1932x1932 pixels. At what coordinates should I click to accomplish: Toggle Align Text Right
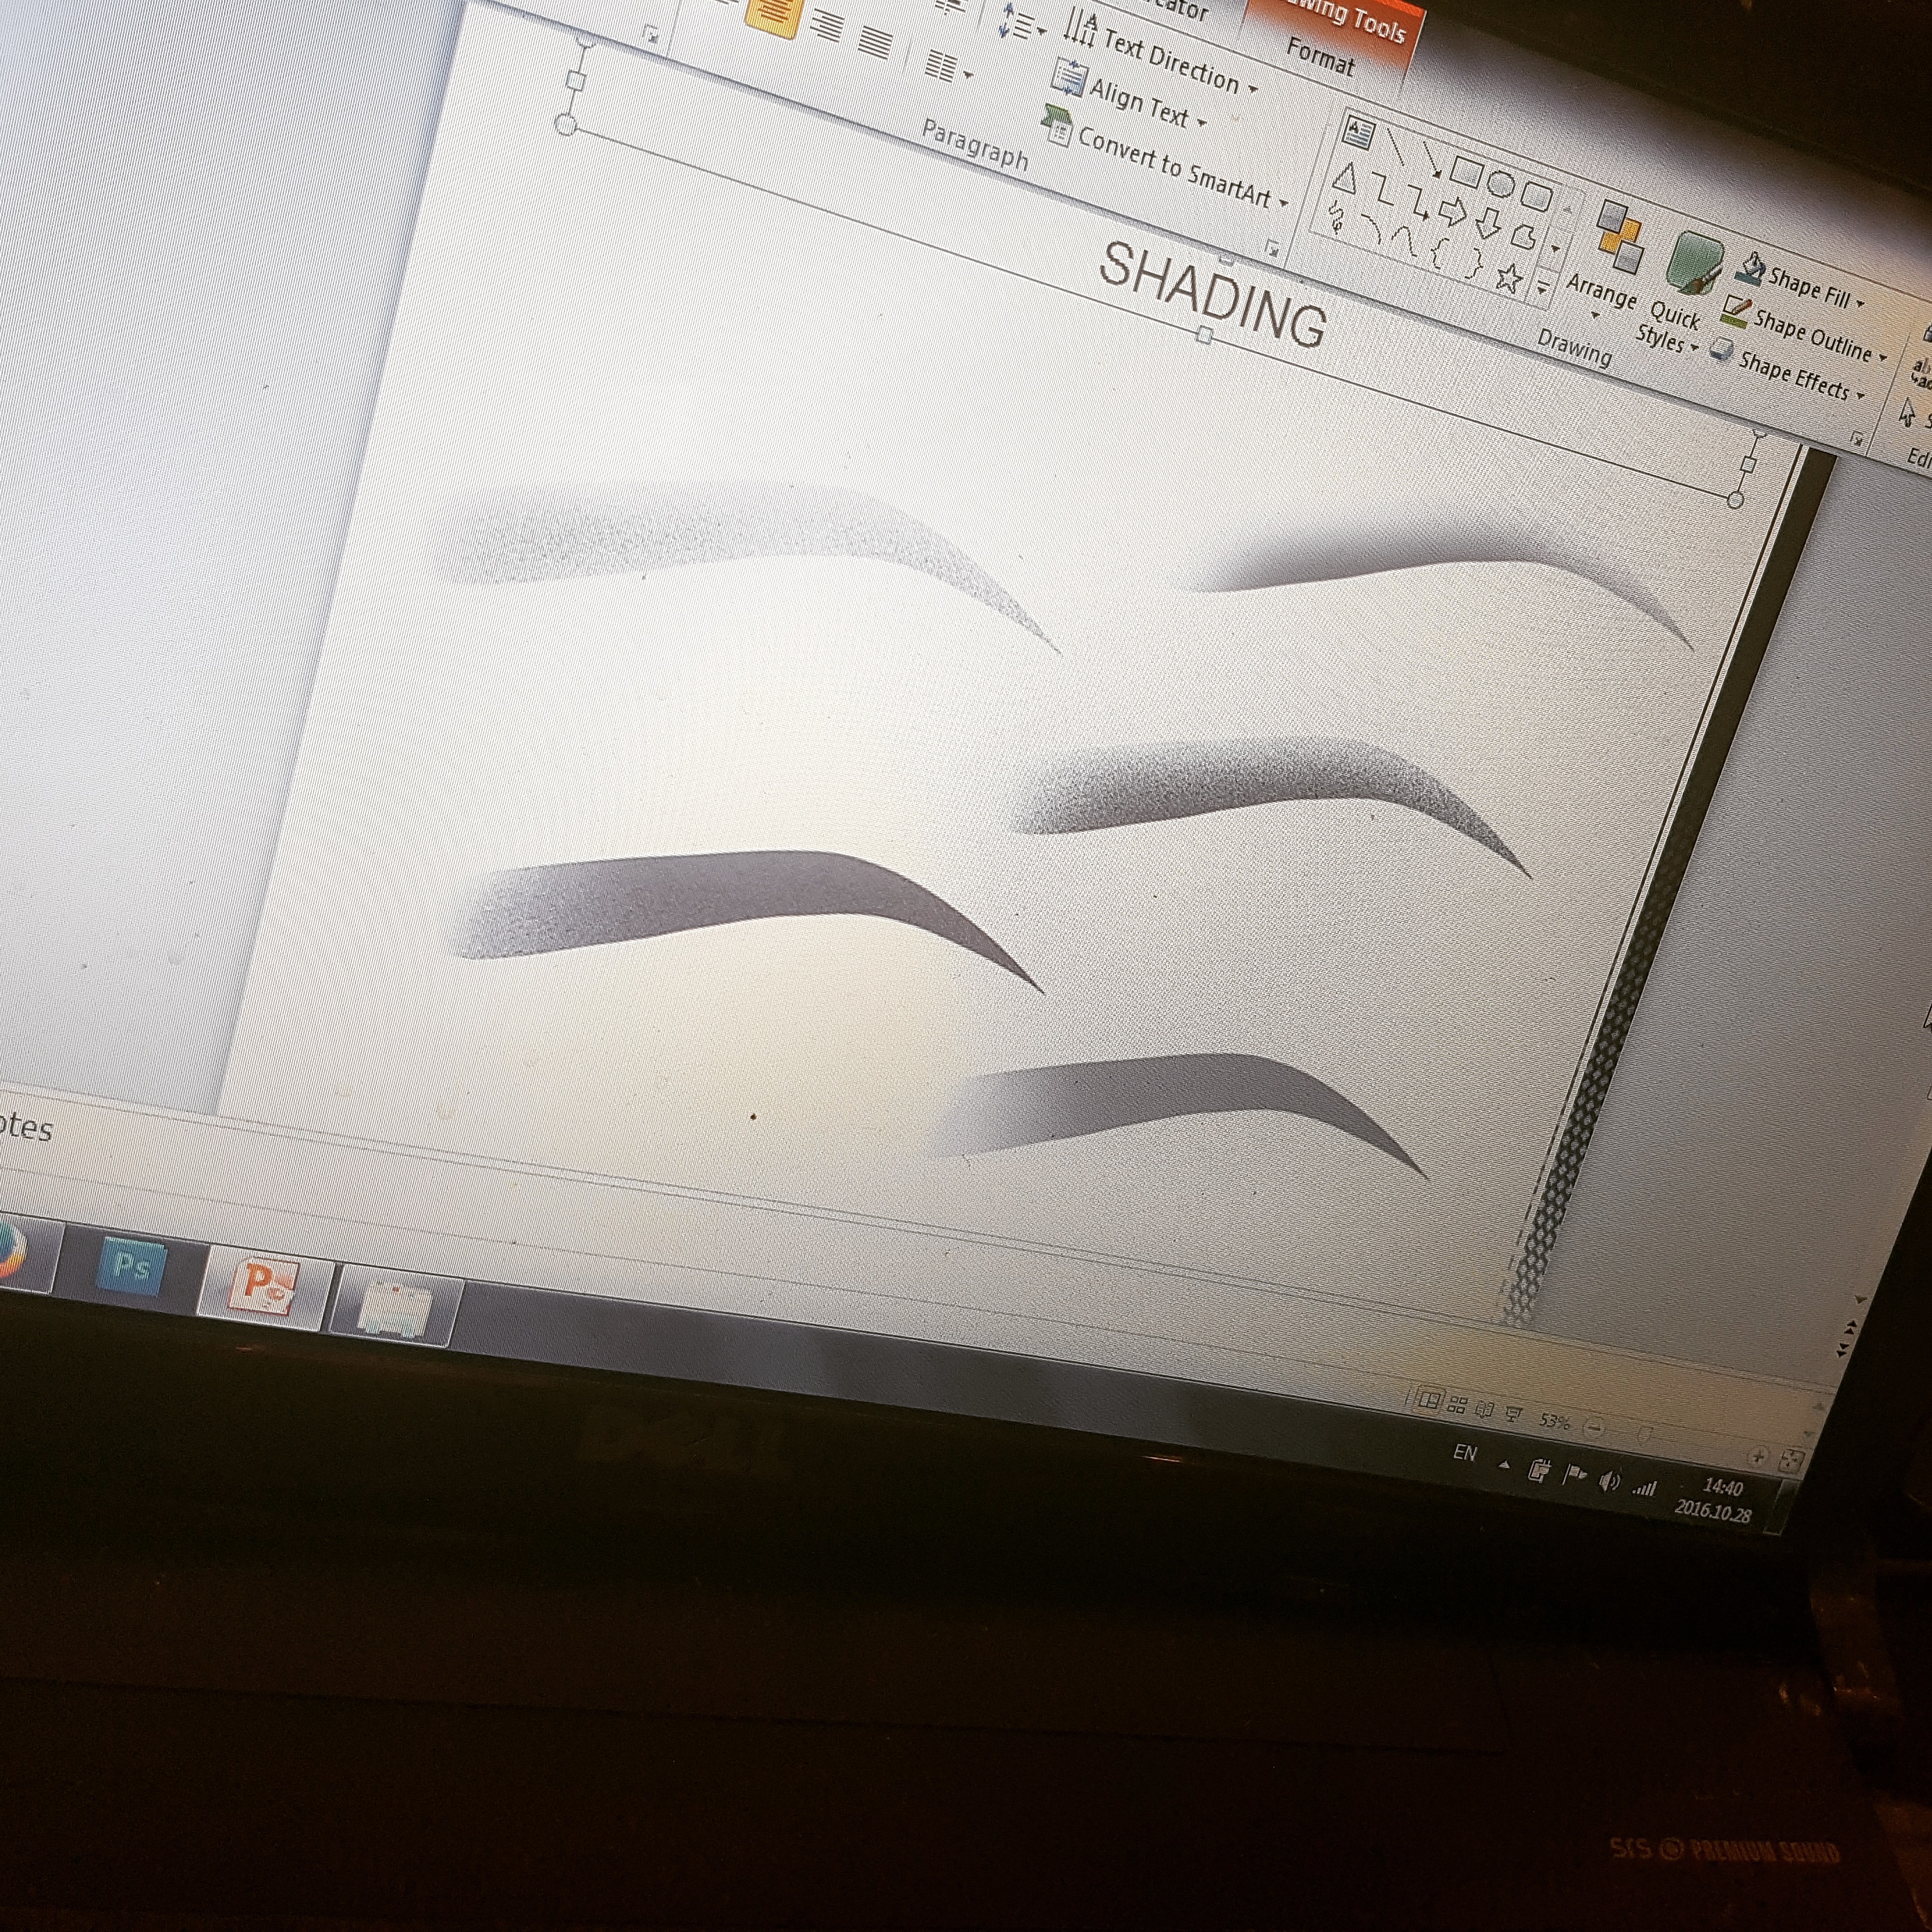(x=826, y=26)
